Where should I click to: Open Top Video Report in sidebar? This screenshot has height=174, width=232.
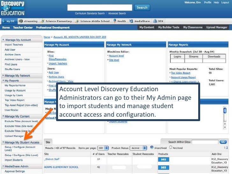[15, 100]
